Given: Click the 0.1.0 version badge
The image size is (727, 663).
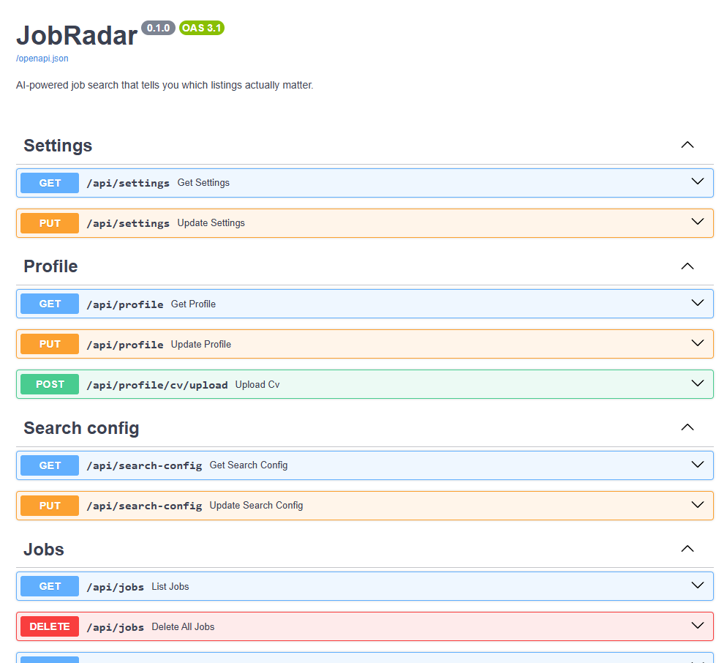Looking at the screenshot, I should (158, 28).
